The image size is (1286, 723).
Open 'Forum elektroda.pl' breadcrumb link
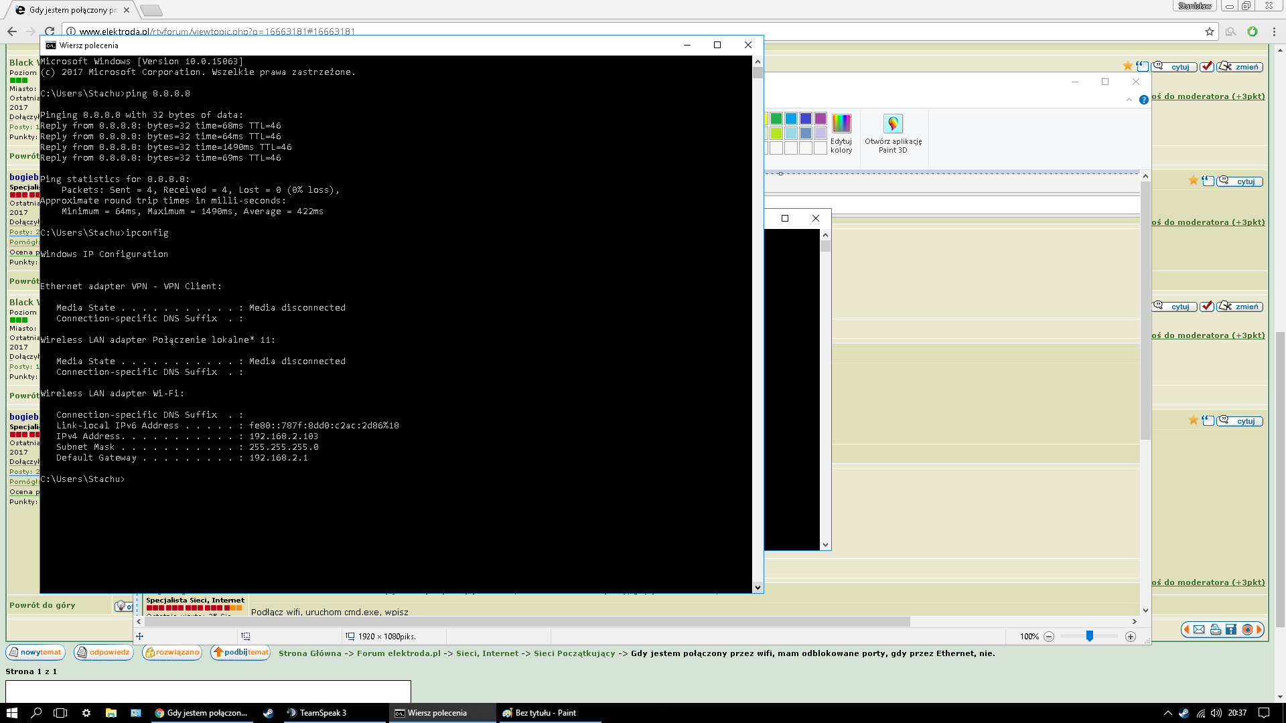(x=399, y=653)
